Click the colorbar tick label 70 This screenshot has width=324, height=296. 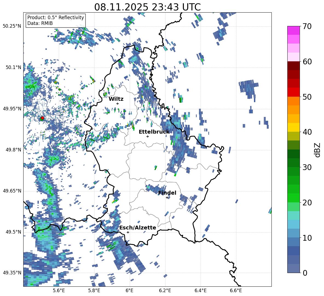pos(307,27)
